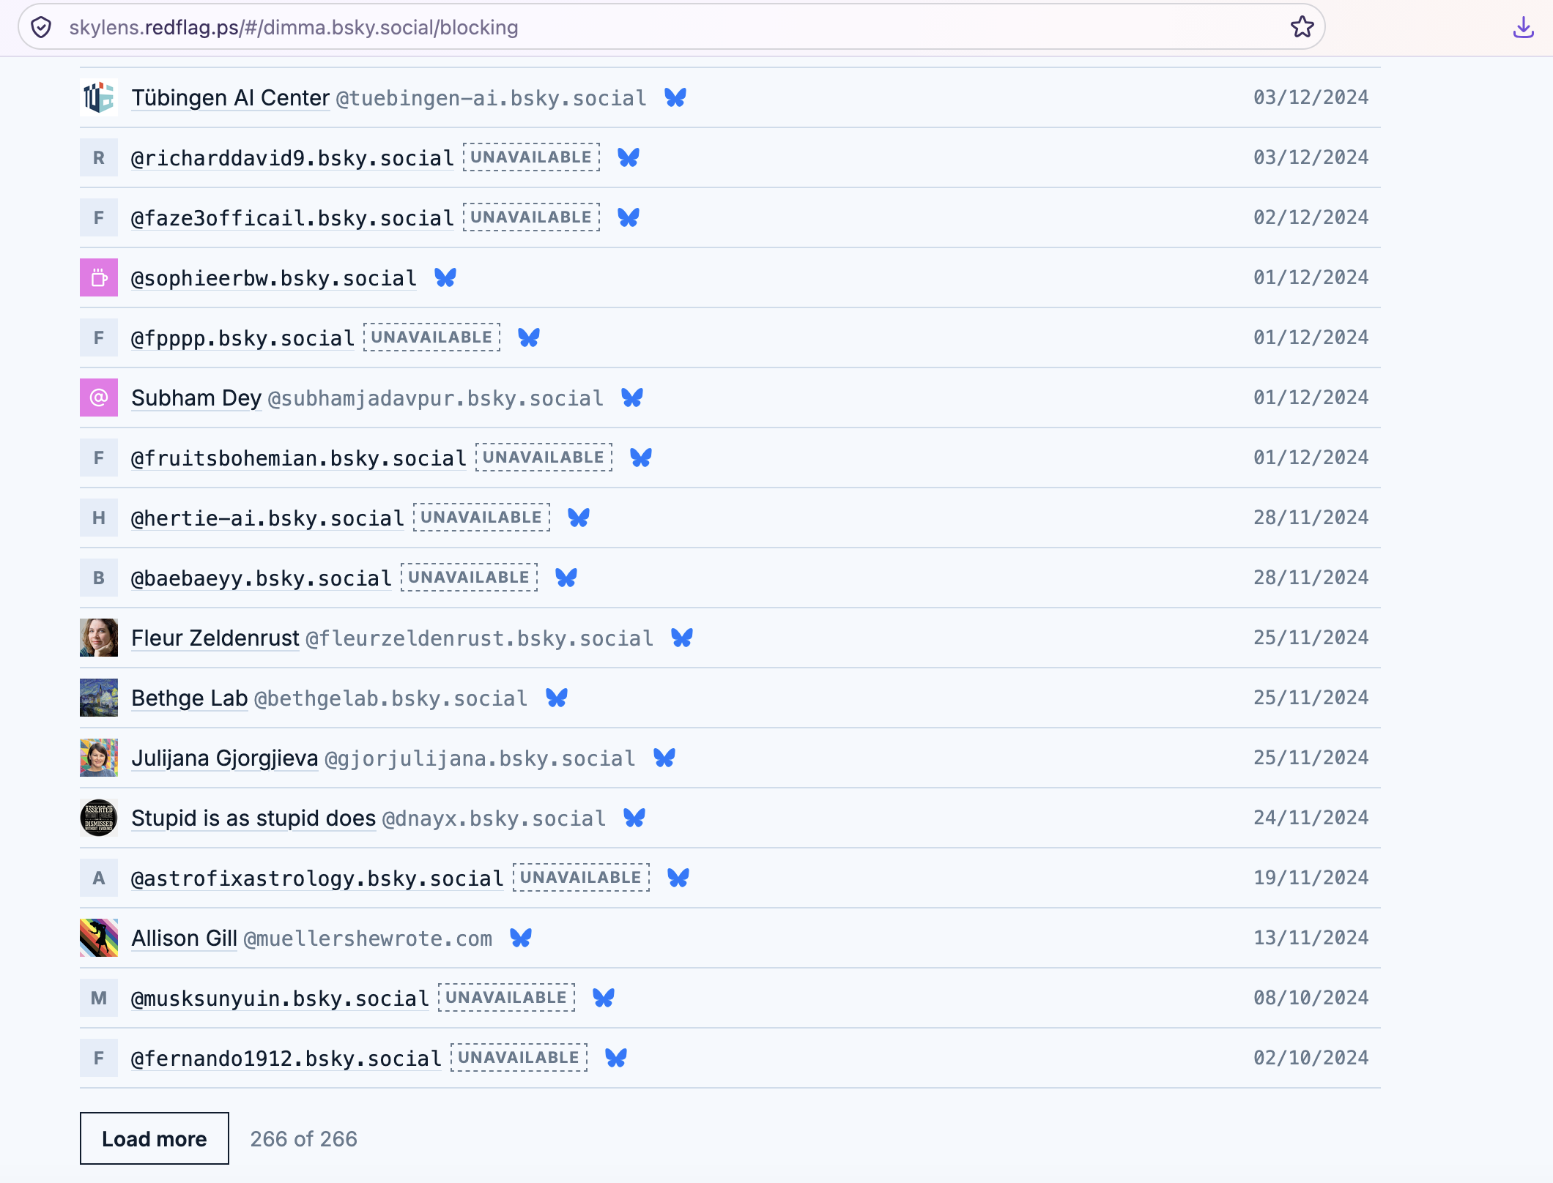This screenshot has height=1183, width=1553.
Task: Click butterfly icon for fernando1912
Action: click(x=616, y=1058)
